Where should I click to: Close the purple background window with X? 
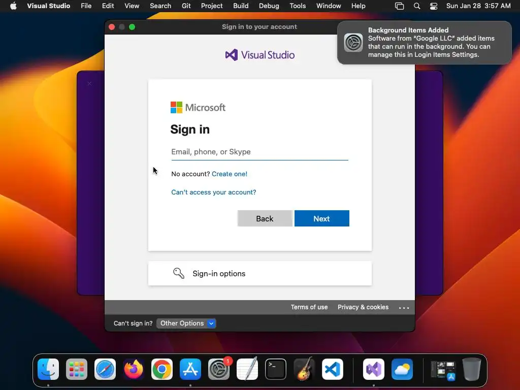tap(89, 84)
